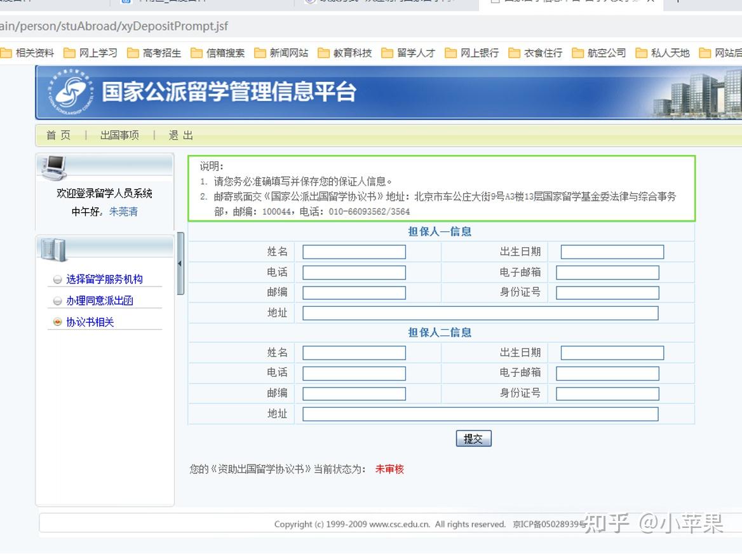
Task: Click the user name link 朱莞清
Action: click(123, 212)
